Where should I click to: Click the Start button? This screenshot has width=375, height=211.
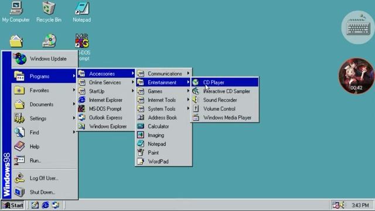pos(13,205)
